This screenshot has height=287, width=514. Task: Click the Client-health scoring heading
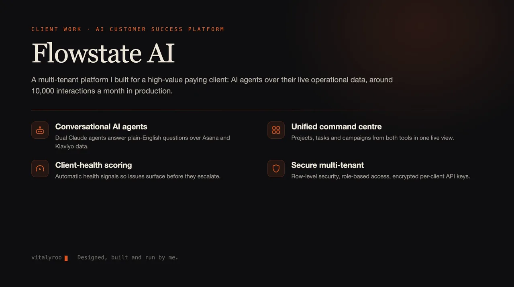[94, 165]
